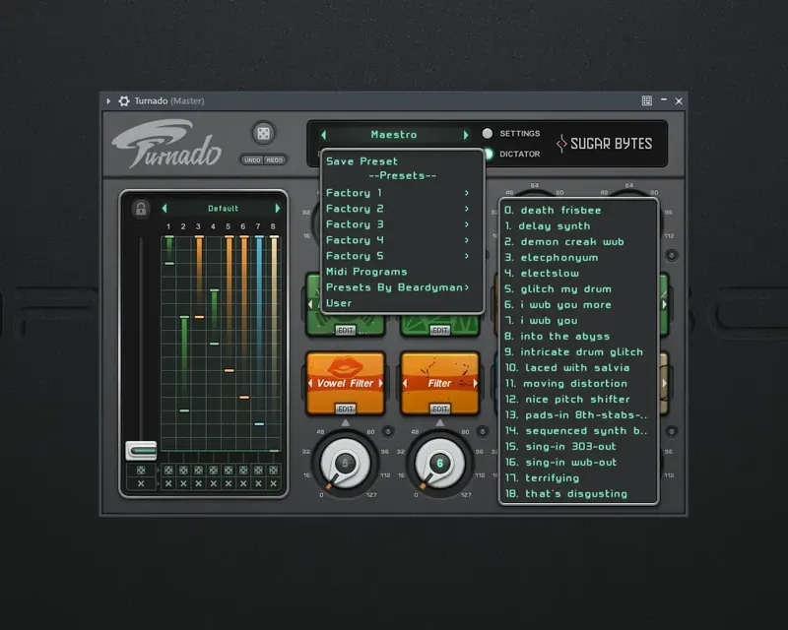
Task: Click the right arrow on the Filter effect
Action: pyautogui.click(x=475, y=383)
